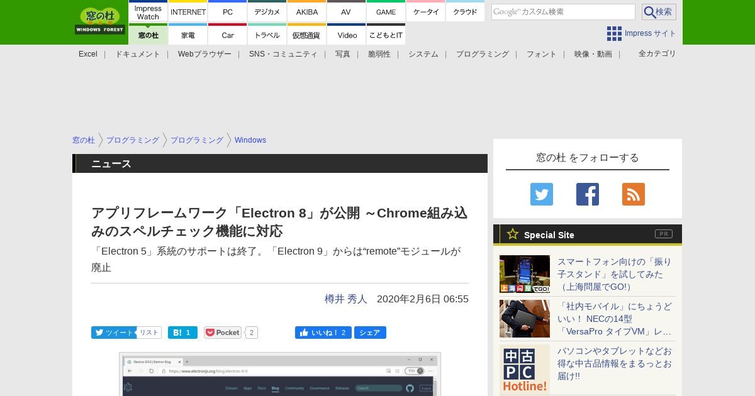Click the Impress サイト grid icon

(614, 33)
